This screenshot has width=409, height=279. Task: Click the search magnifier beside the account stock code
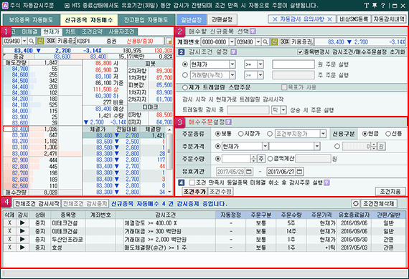tap(265, 42)
